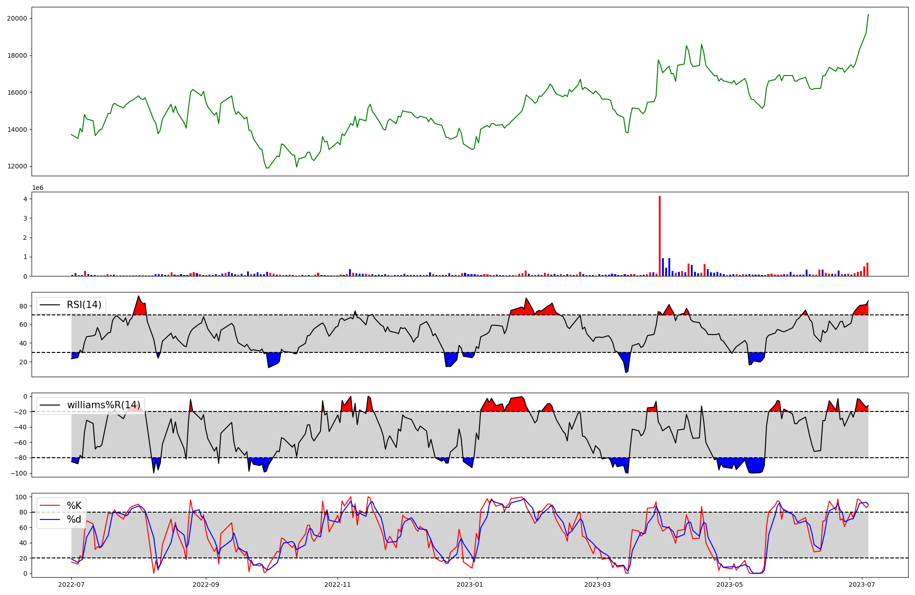
Task: Click the williams%R(14) legend label
Action: pyautogui.click(x=103, y=405)
